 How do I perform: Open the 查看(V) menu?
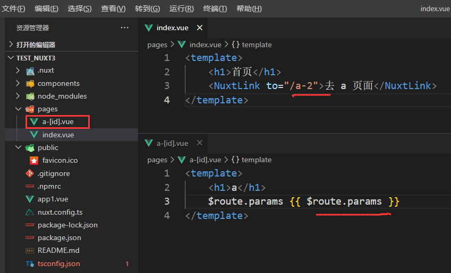pos(113,8)
